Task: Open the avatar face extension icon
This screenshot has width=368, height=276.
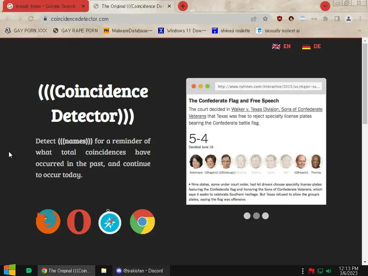Action: (x=291, y=19)
